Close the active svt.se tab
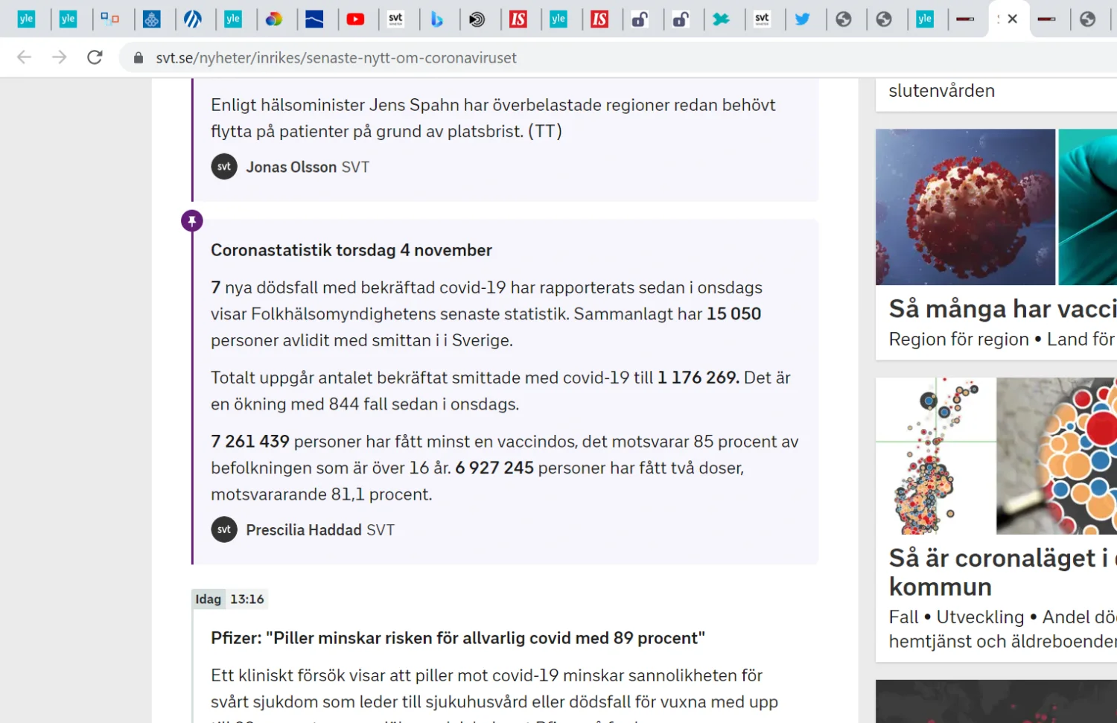 (x=1012, y=19)
